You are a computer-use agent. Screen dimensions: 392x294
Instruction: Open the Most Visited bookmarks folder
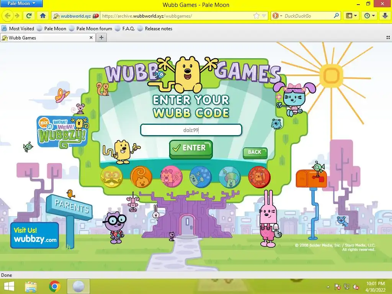click(x=18, y=28)
